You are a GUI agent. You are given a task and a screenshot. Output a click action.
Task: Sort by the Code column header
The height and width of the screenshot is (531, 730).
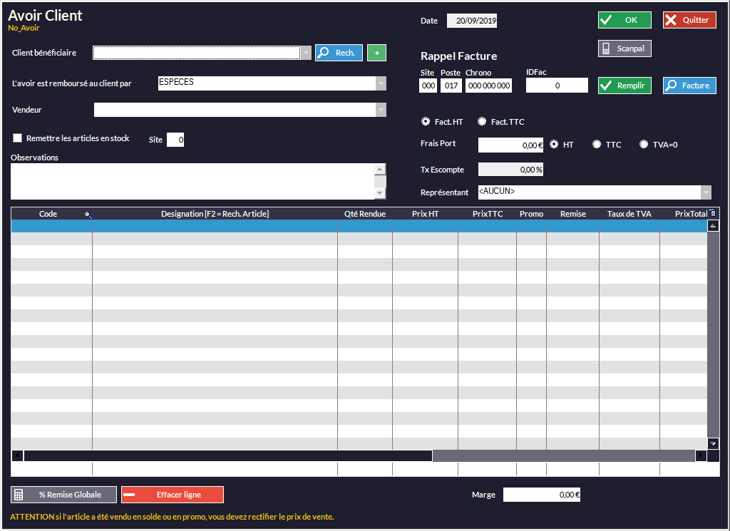(48, 214)
